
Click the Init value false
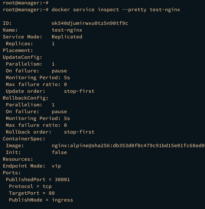tap(59, 153)
